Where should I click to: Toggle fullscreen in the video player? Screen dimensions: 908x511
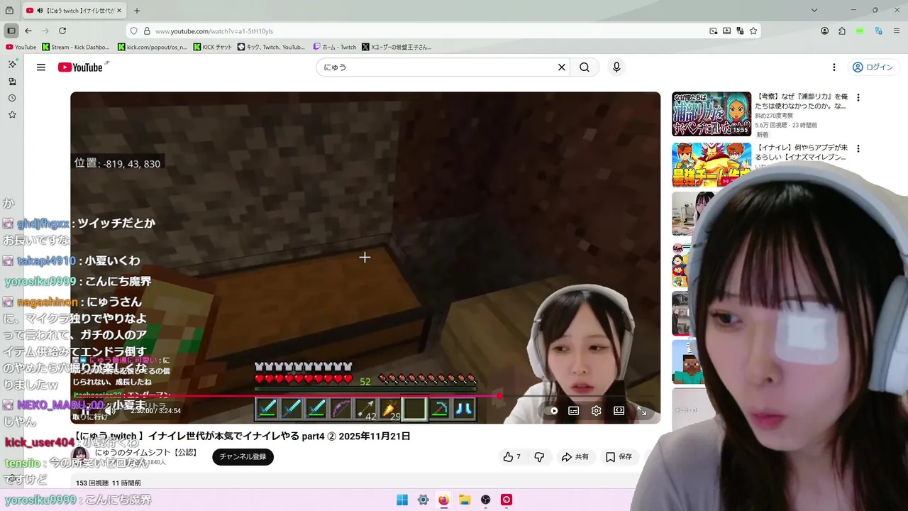coord(642,411)
